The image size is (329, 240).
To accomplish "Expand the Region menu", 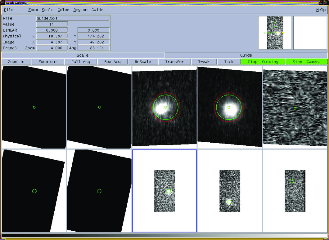I will 80,10.
